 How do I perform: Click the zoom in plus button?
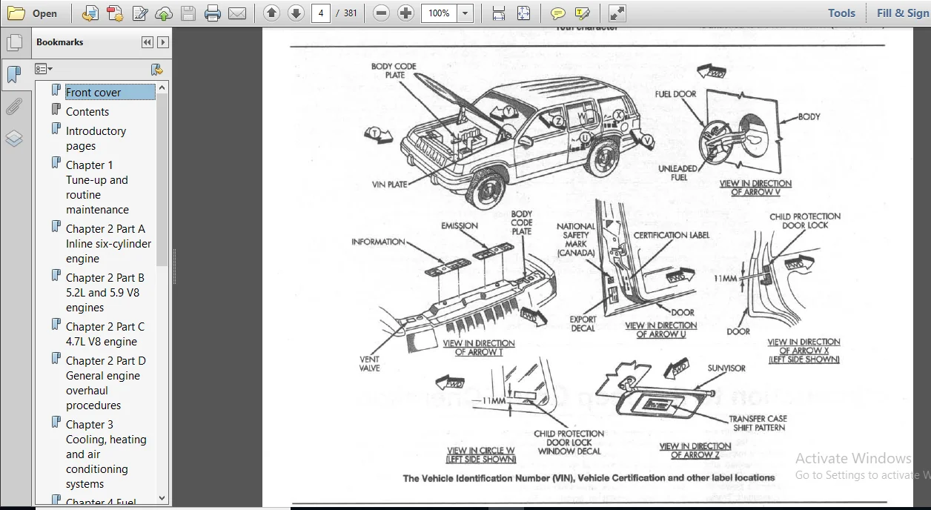click(405, 13)
